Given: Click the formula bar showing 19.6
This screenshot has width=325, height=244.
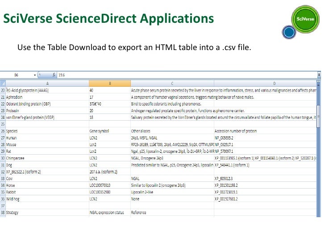Looking at the screenshot, I should [x=187, y=75].
